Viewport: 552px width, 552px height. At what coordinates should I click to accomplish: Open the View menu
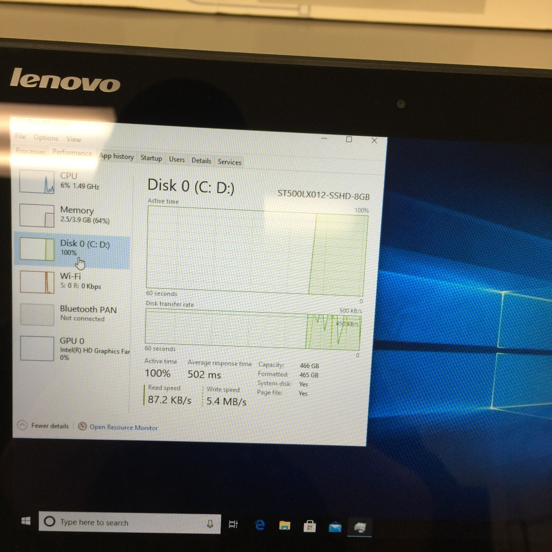(73, 139)
